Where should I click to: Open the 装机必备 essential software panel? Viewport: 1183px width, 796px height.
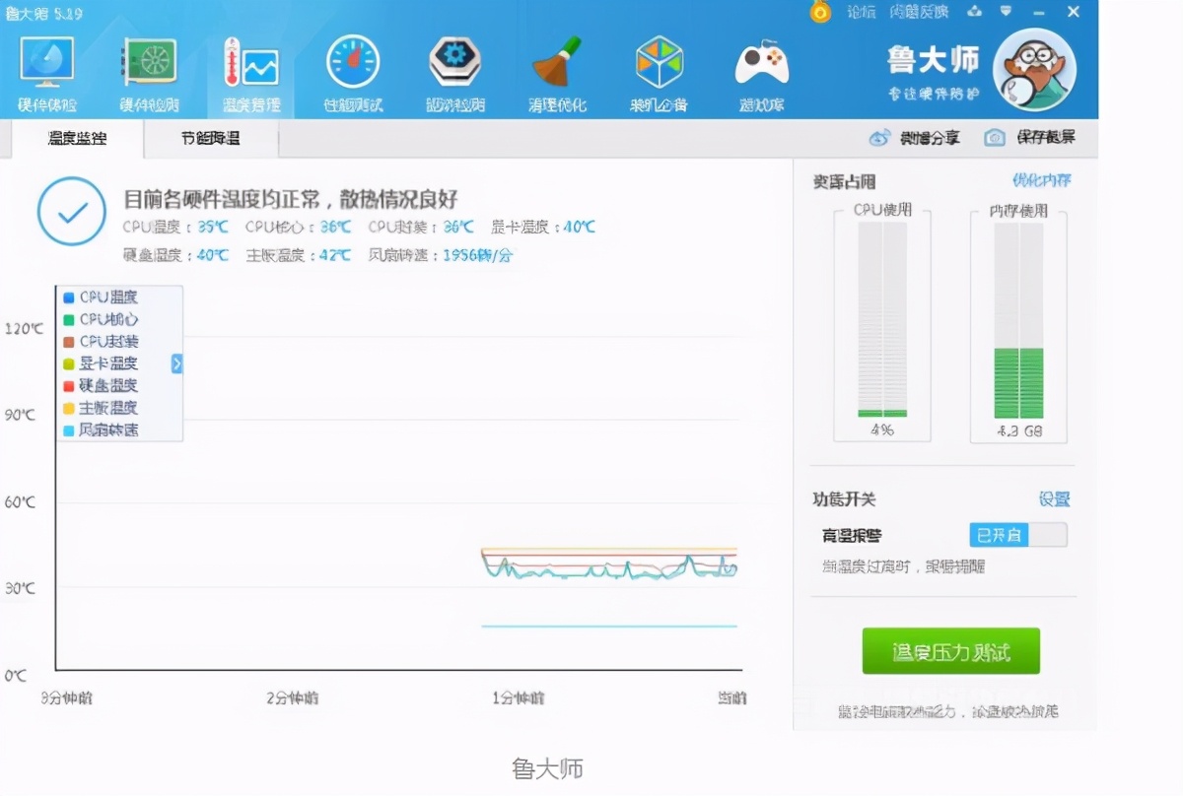(x=659, y=69)
